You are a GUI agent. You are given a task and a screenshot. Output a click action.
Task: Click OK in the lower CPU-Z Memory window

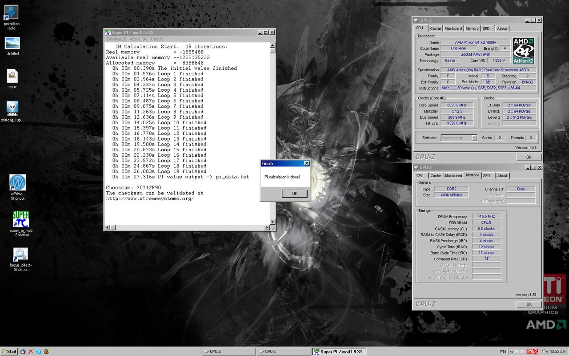point(529,304)
